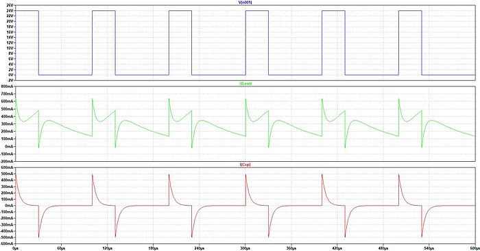
Task: Click the 480µs time axis label
Action: point(383,248)
